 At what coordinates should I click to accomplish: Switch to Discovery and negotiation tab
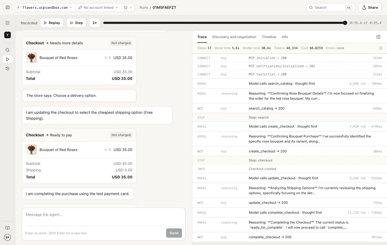[234, 37]
